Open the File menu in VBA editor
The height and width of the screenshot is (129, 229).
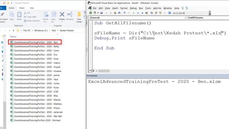click(x=94, y=8)
